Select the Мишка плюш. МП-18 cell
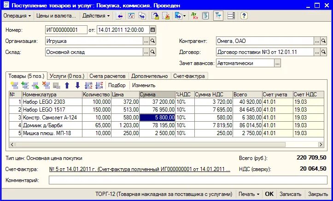Screen dimensions: 333x201 tap(52, 133)
